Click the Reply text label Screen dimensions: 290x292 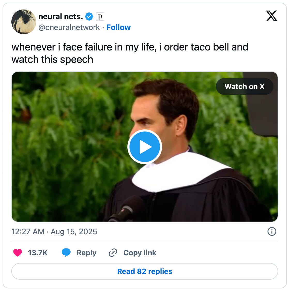(x=86, y=253)
